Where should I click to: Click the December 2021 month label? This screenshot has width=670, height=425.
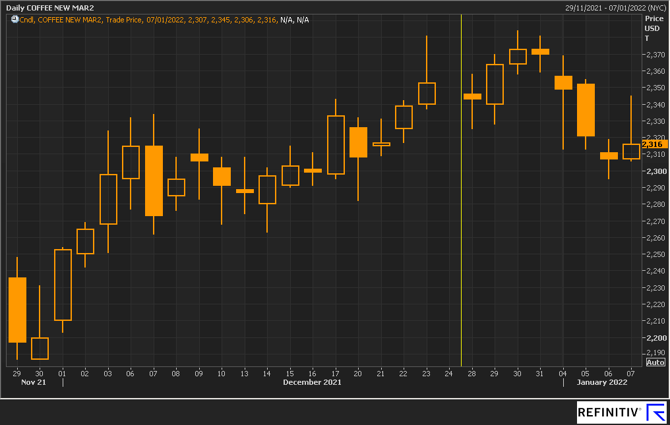point(312,382)
